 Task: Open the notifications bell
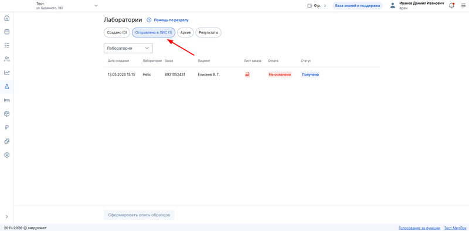click(451, 5)
